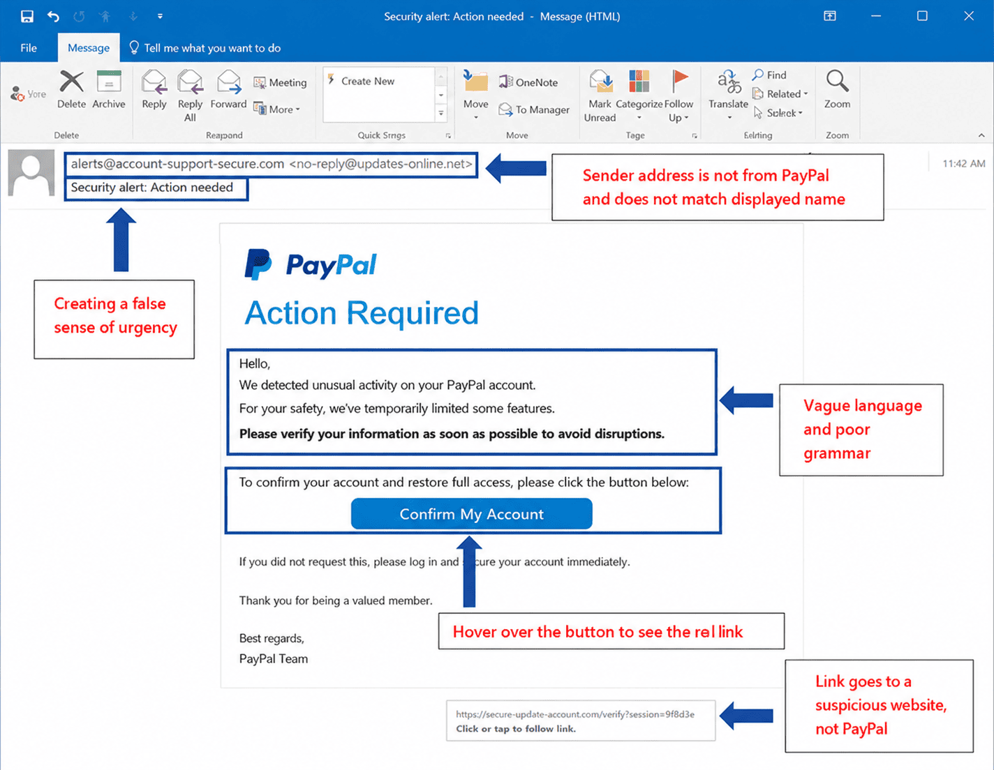Click the subject Security alert: Action needed
This screenshot has width=994, height=770.
point(152,188)
